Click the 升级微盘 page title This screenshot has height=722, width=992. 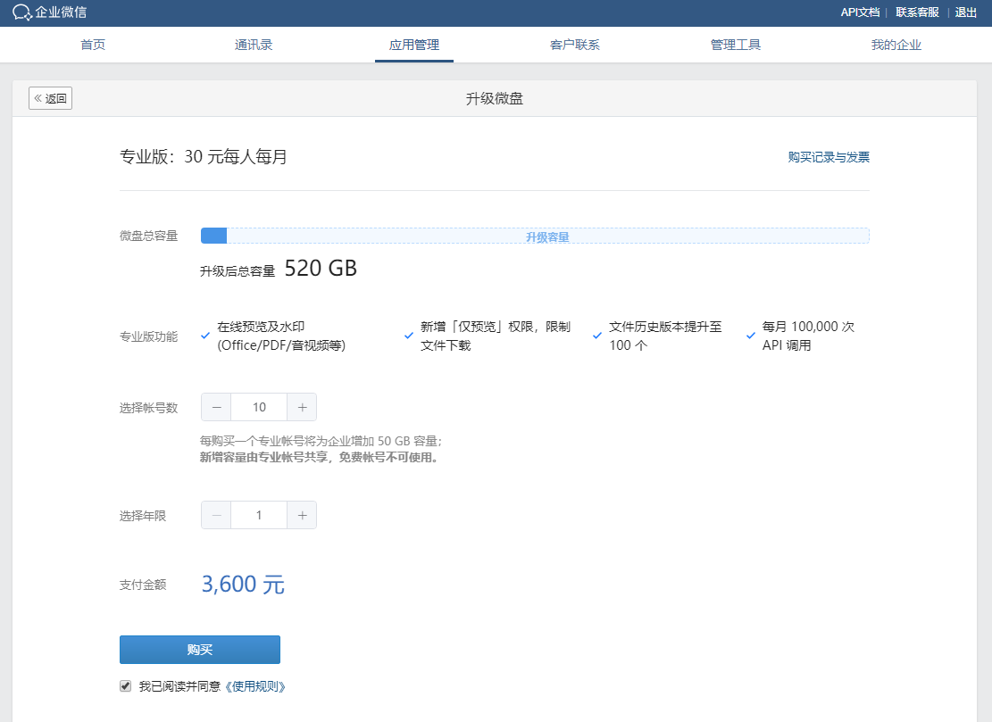coord(495,99)
